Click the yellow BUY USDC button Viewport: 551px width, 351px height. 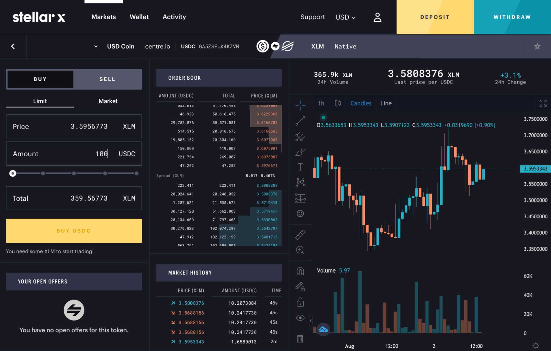74,231
